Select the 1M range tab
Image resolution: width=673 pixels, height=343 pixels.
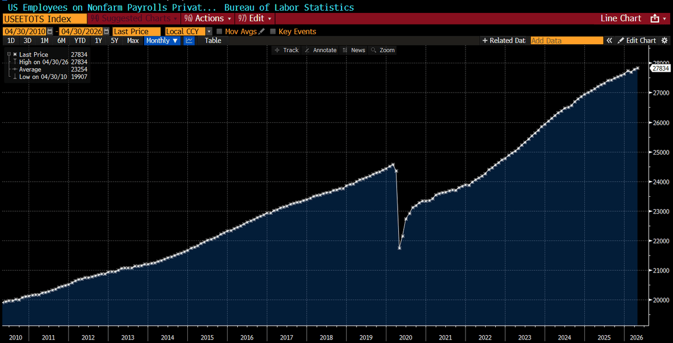[x=44, y=40]
